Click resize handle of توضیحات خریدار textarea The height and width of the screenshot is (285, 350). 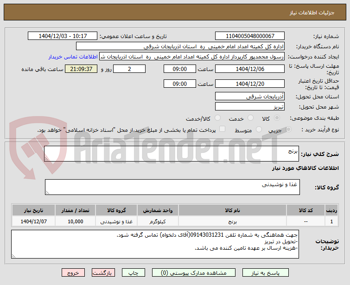click(x=13, y=256)
